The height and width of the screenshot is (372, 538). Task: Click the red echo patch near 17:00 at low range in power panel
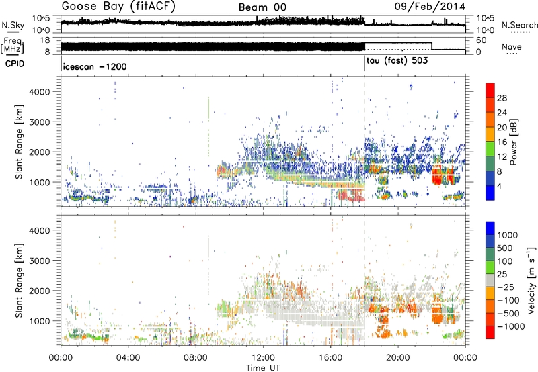tap(350, 195)
